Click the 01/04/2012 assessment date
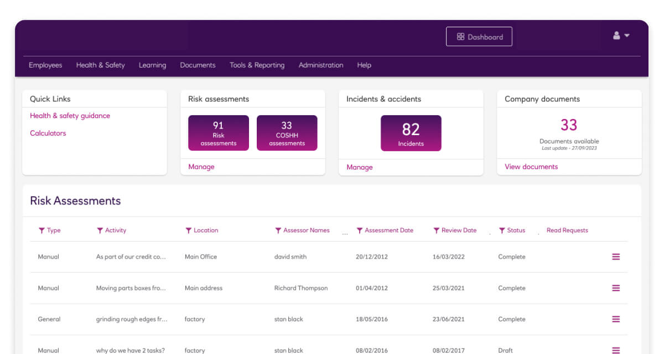 [x=372, y=288]
